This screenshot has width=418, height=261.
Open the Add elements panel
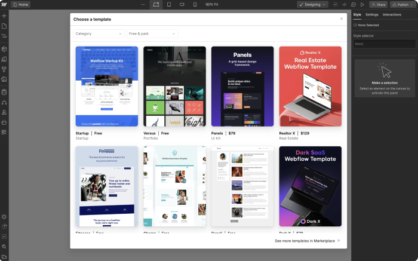pos(4,16)
